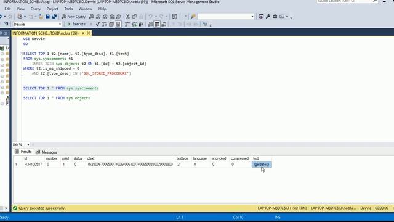Image resolution: width=394 pixels, height=222 pixels.
Task: Open the 100 % zoom dropdown
Action: tap(28, 144)
